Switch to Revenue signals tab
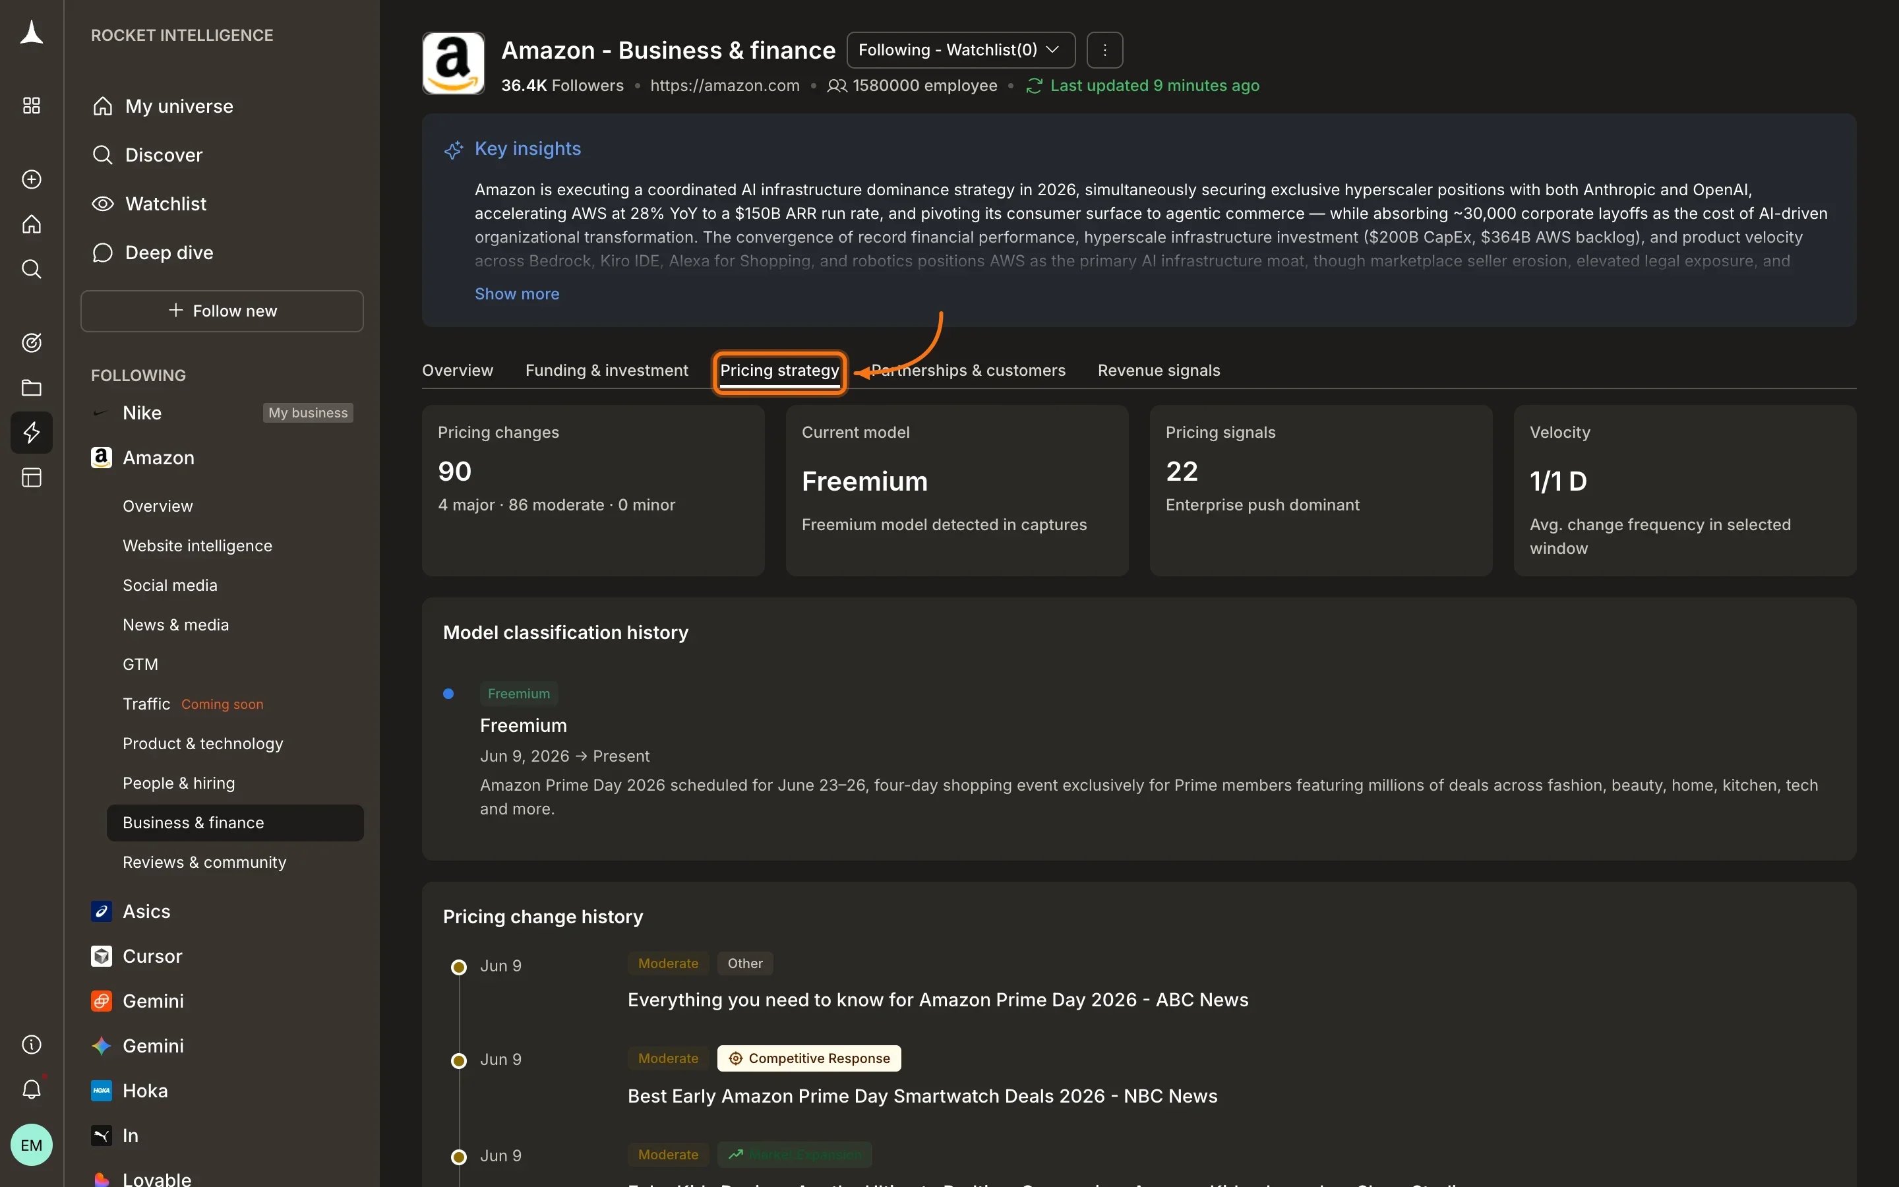 [1159, 371]
